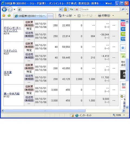Click the browser Back arrow button

[4, 9]
